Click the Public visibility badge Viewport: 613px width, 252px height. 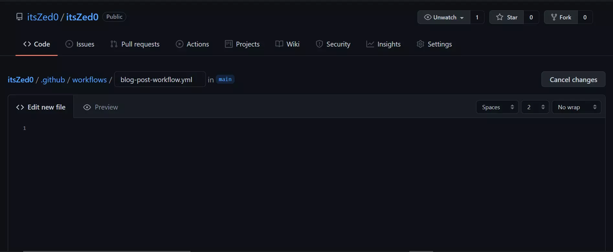click(x=114, y=17)
